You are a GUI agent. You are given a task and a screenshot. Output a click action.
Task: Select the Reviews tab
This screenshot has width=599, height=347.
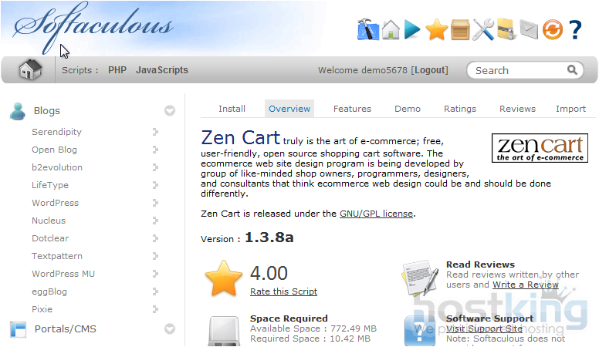tap(517, 109)
